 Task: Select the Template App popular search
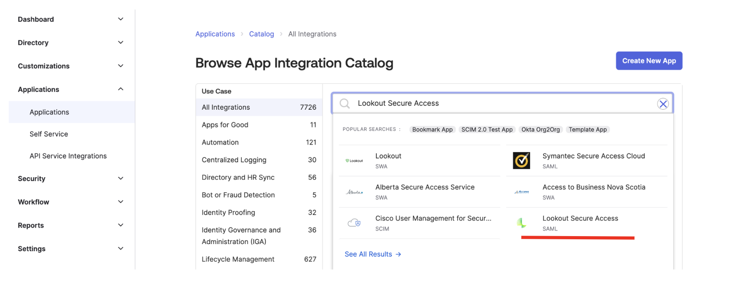(x=587, y=130)
